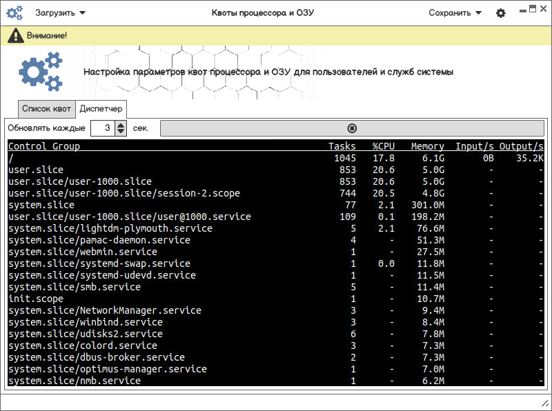Open settings via the gear icon
The height and width of the screenshot is (411, 552).
[501, 13]
